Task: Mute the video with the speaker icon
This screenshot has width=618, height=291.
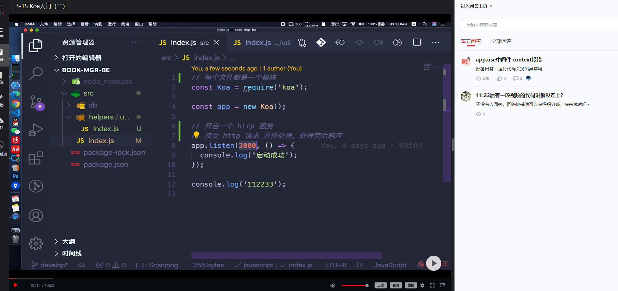Action: click(332, 286)
